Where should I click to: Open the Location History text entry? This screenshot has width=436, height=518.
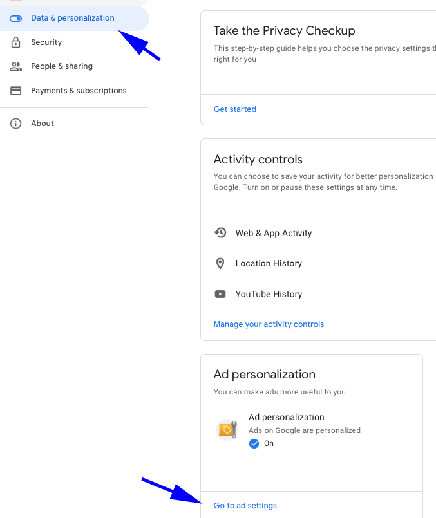(269, 263)
